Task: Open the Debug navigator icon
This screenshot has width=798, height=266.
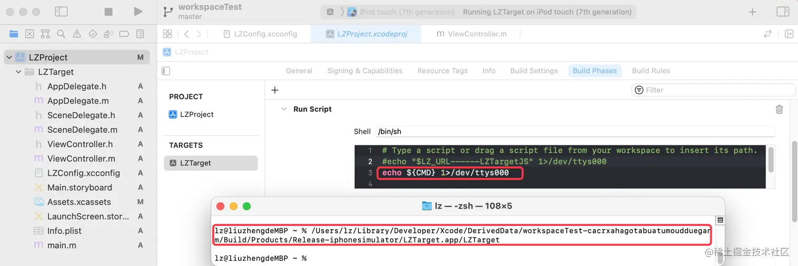Action: [109, 34]
